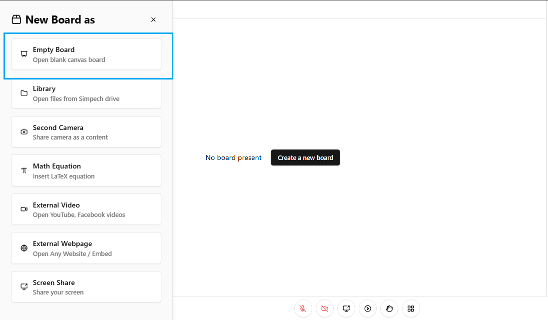This screenshot has width=548, height=320.
Task: Close the New Board as panel
Action: click(153, 20)
